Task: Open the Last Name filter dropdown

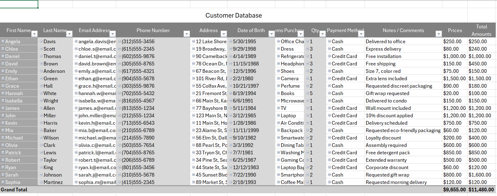Action: click(x=69, y=34)
